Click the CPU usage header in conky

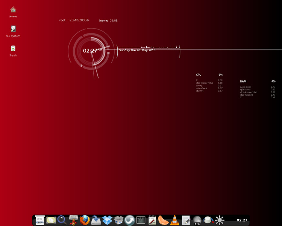[199, 75]
